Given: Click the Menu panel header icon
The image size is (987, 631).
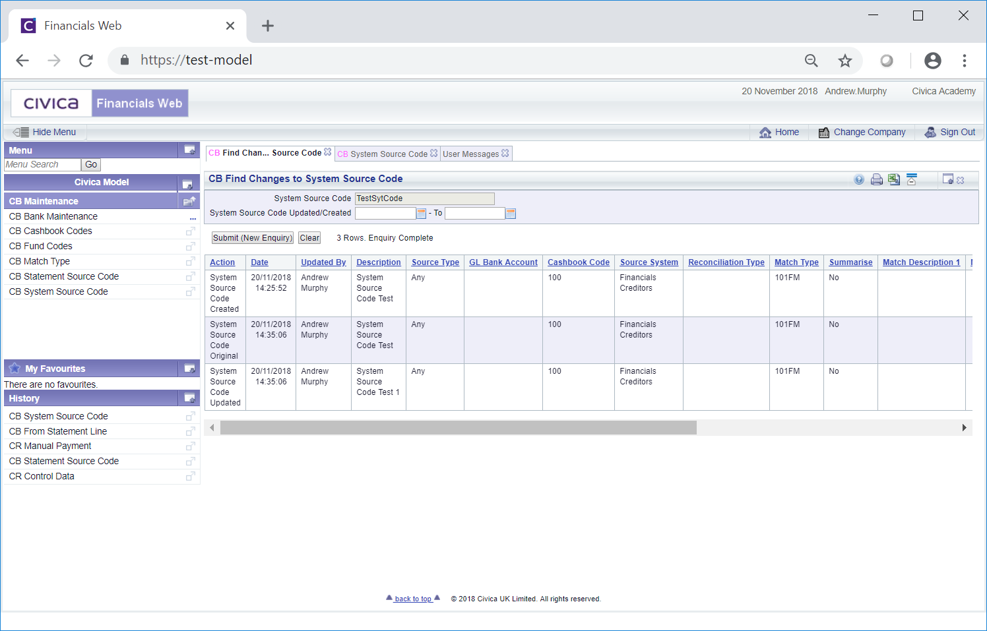Looking at the screenshot, I should click(189, 150).
